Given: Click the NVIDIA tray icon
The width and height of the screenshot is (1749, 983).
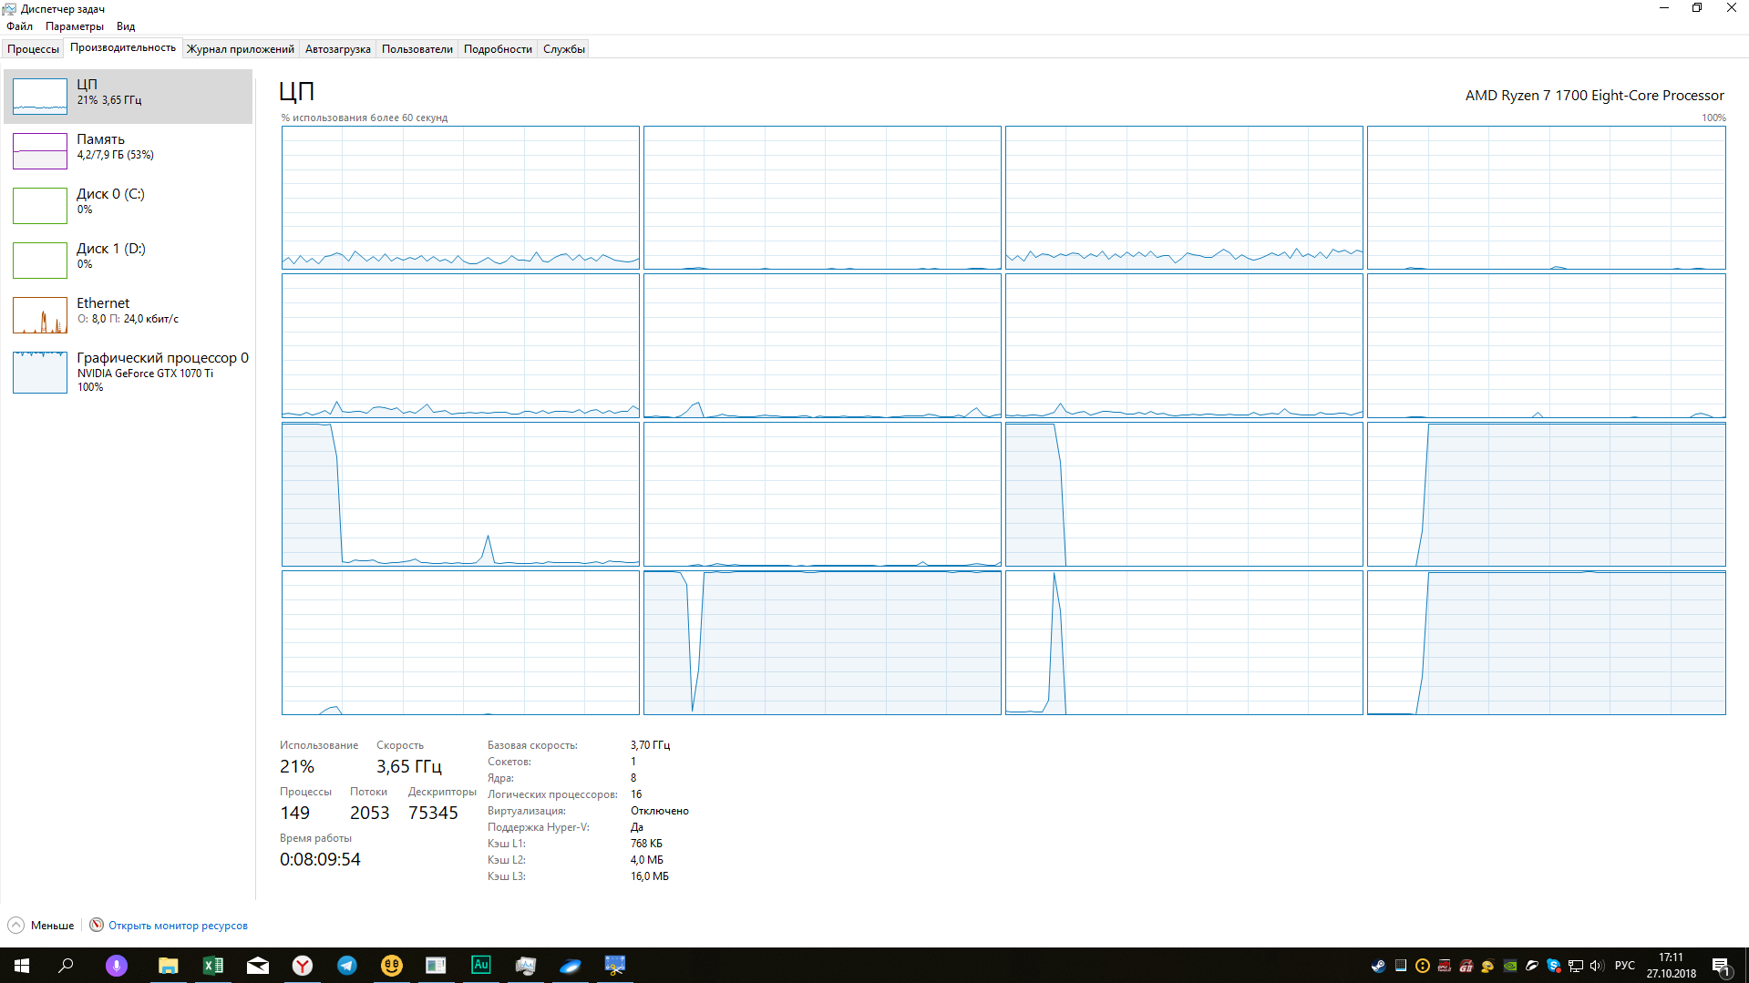Looking at the screenshot, I should [x=1510, y=966].
